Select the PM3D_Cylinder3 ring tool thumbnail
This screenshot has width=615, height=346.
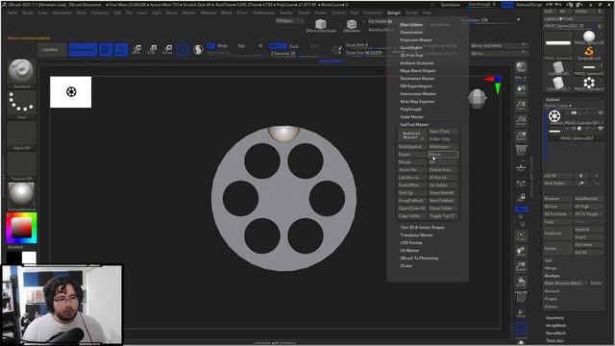(x=589, y=84)
